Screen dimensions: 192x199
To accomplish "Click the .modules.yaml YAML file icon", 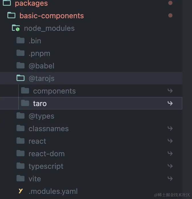I will [x=21, y=191].
